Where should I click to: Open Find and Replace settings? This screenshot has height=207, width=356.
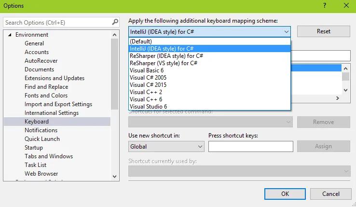[46, 87]
